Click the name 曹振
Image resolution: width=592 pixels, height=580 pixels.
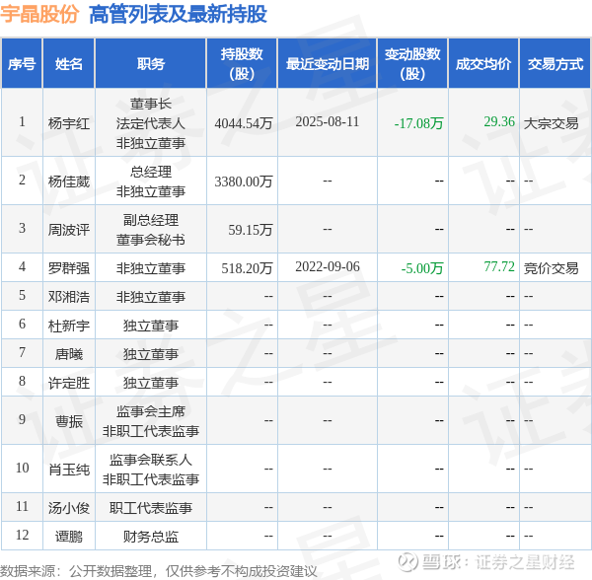(69, 421)
